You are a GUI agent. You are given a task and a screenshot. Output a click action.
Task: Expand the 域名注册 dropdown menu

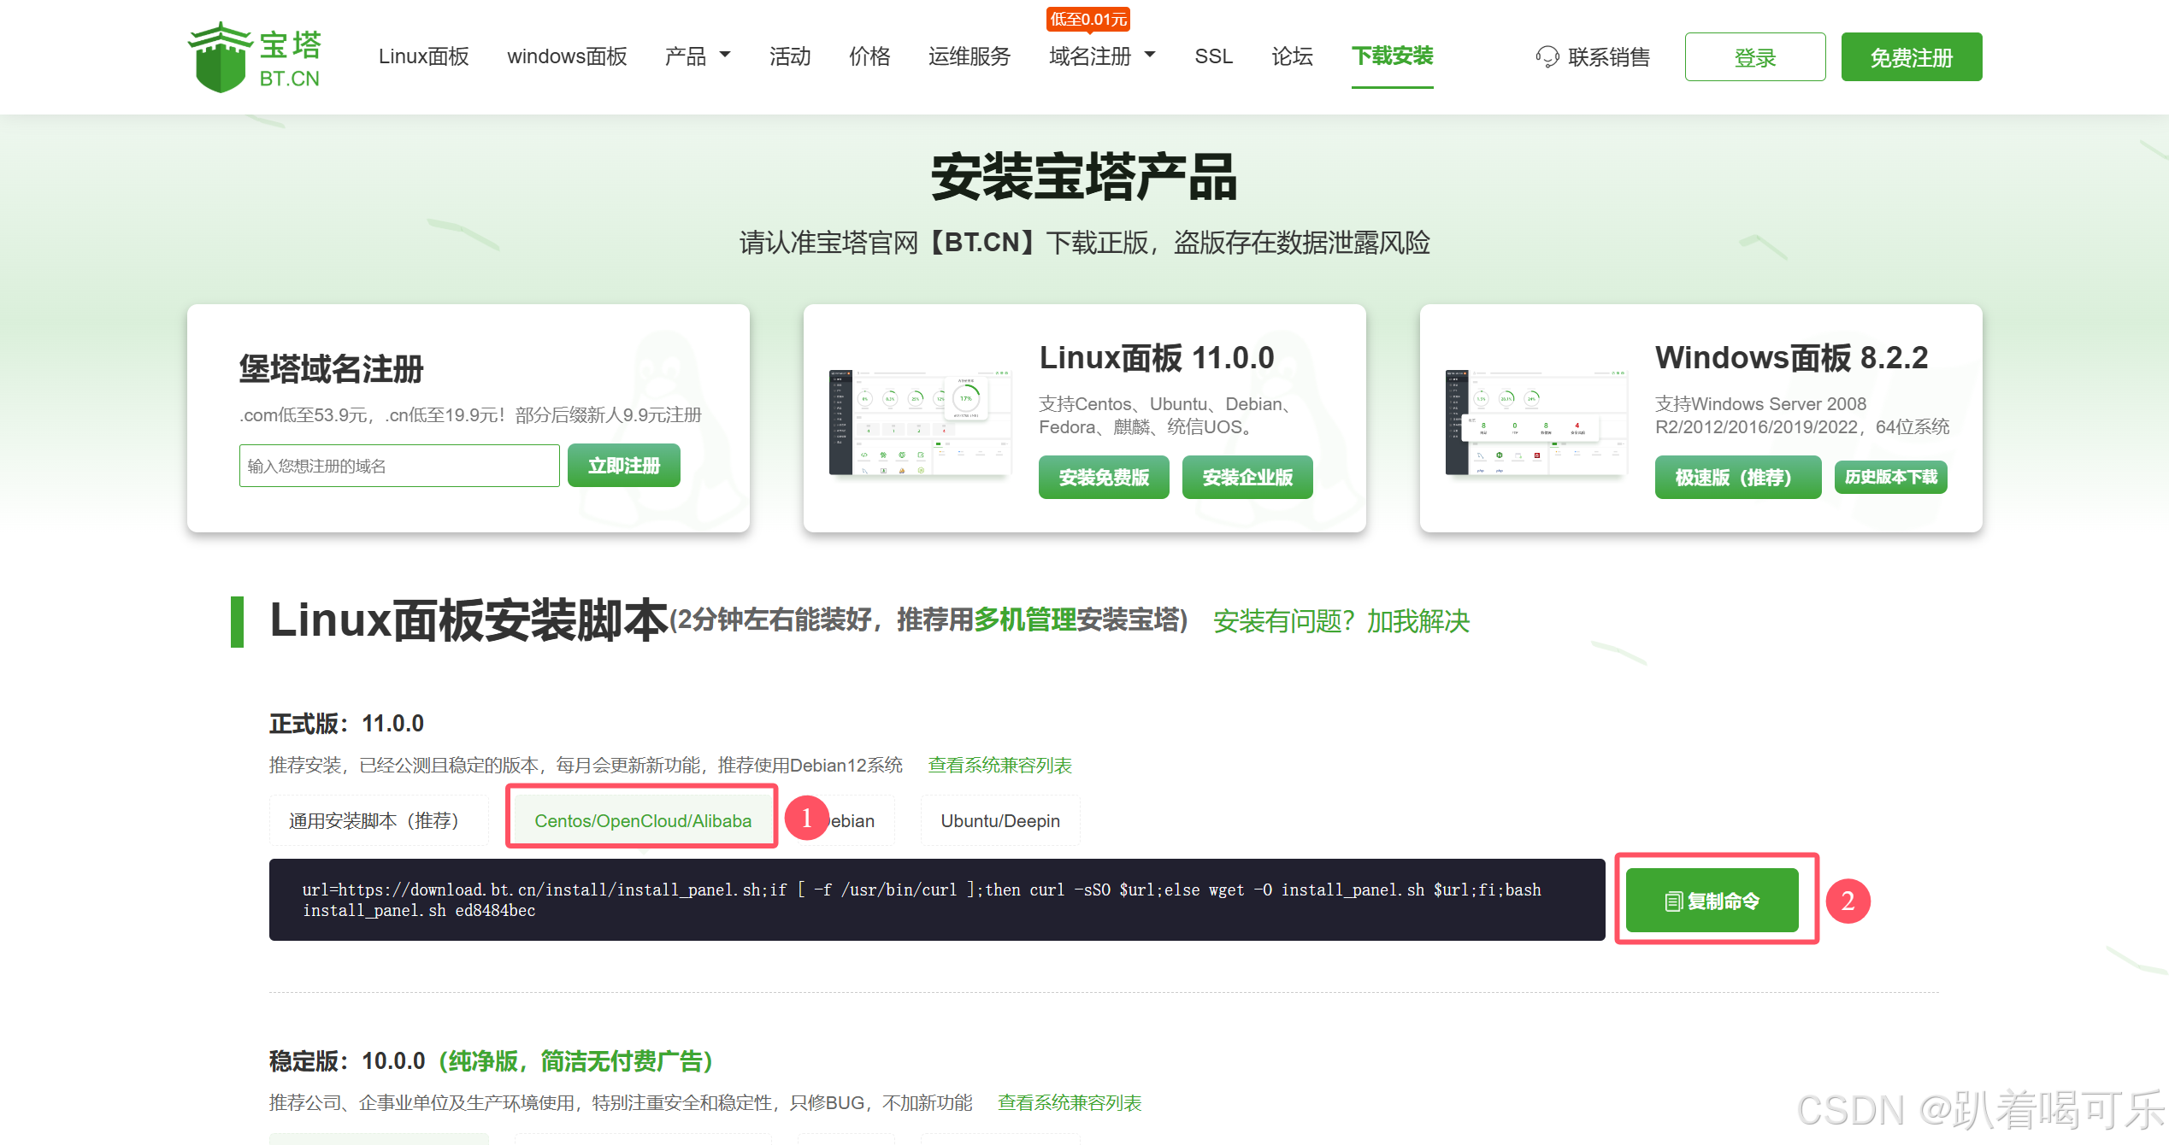coord(1102,56)
